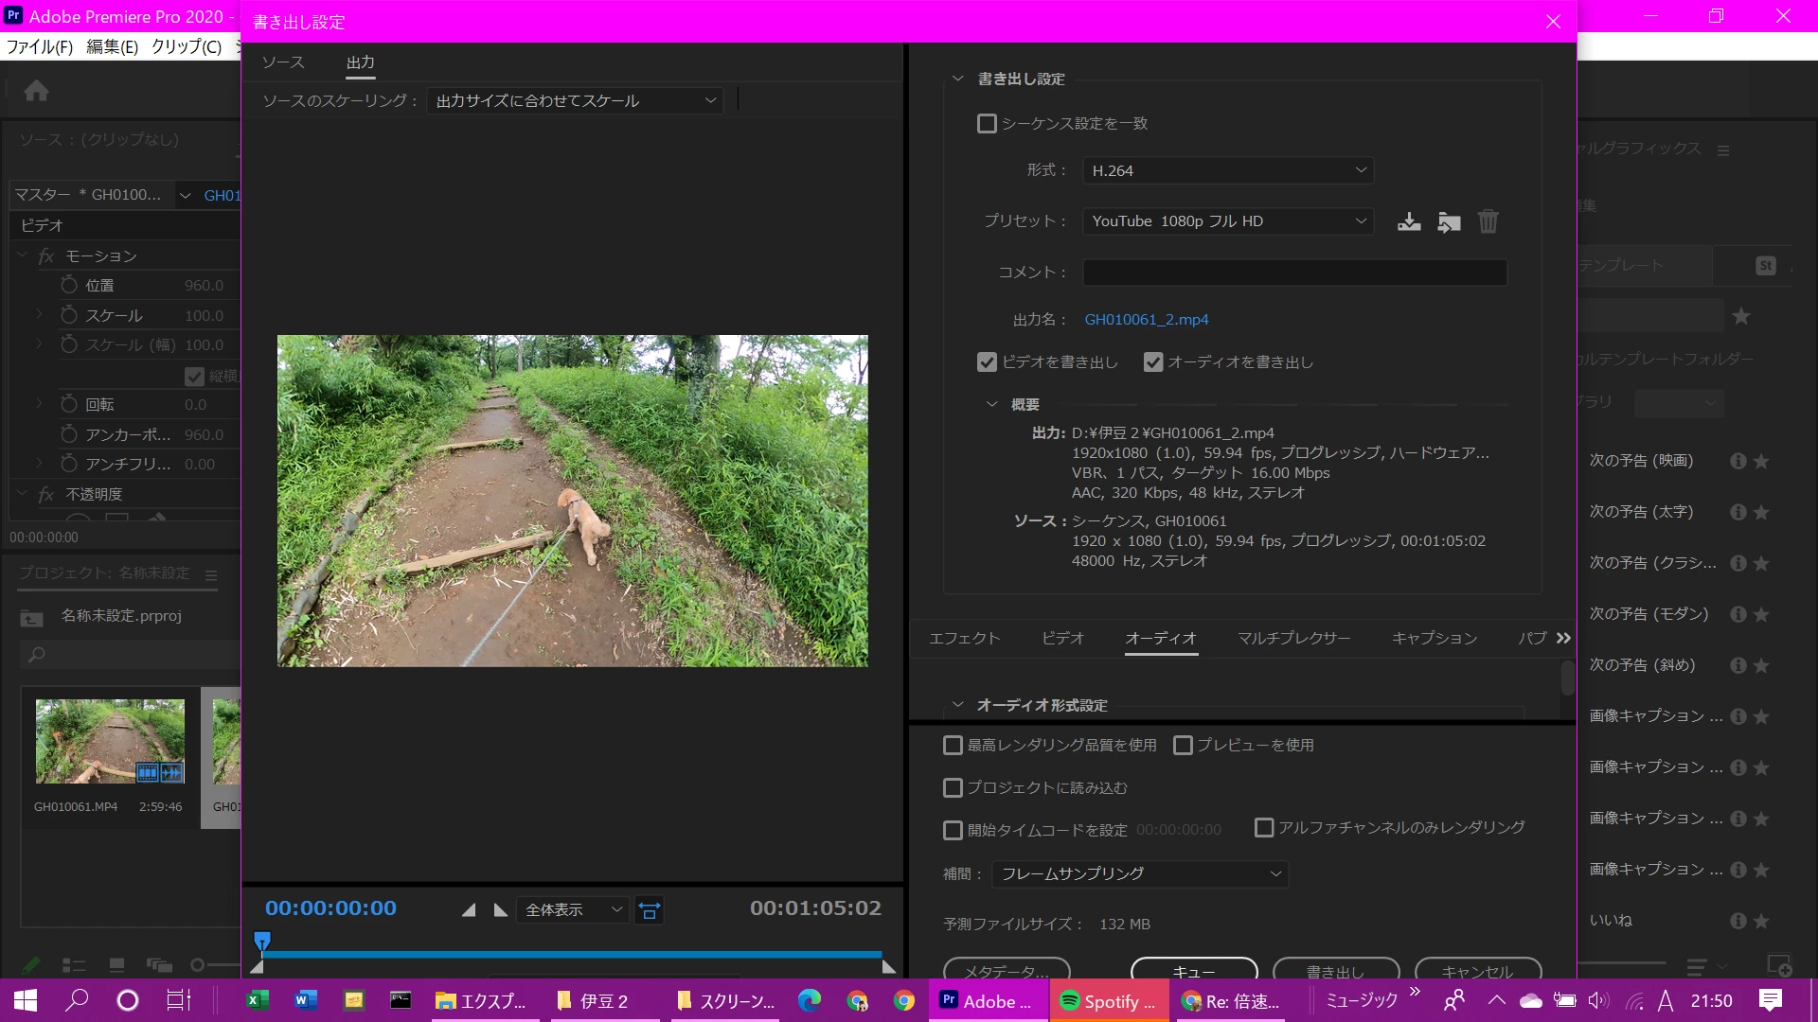
Task: Open the YouTube 1080p preset dropdown
Action: (x=1228, y=221)
